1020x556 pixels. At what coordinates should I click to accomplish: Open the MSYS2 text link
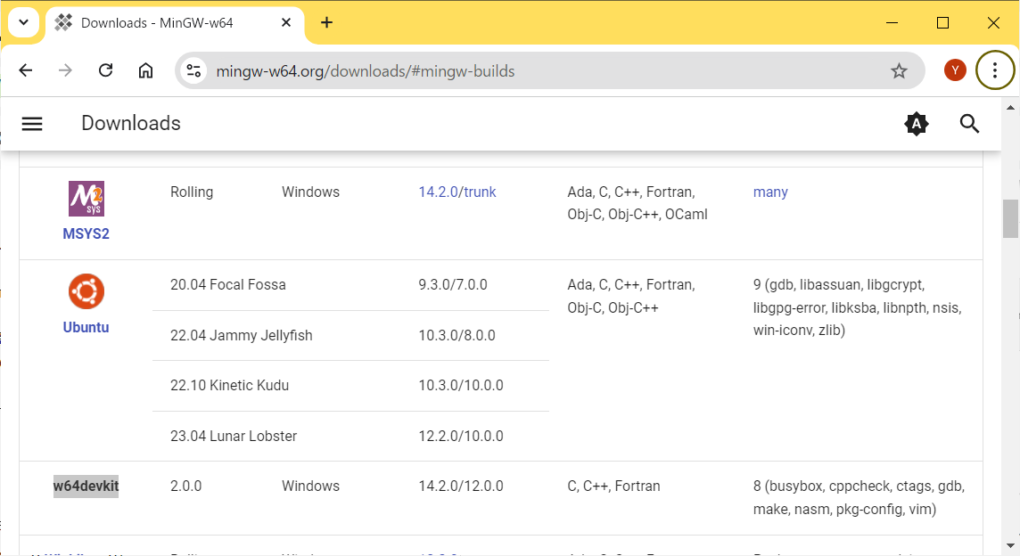click(86, 234)
